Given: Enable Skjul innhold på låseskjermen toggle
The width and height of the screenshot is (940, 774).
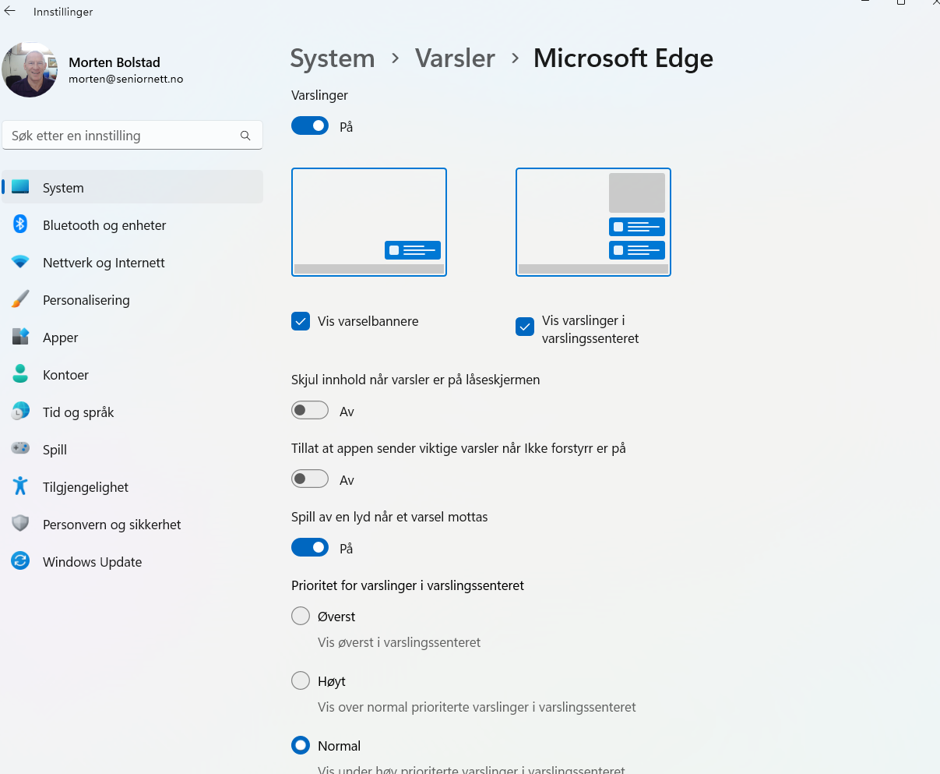Looking at the screenshot, I should pos(310,411).
